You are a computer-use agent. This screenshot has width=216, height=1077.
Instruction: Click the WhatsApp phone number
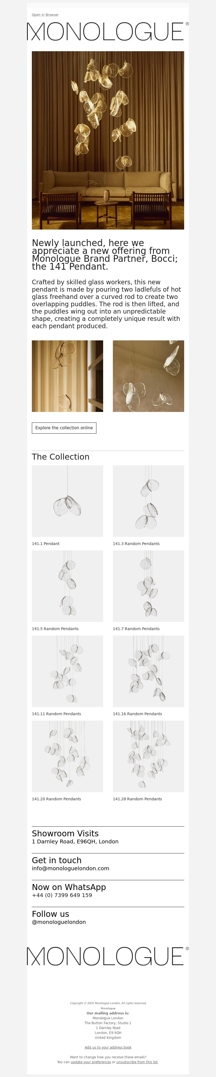pyautogui.click(x=62, y=895)
